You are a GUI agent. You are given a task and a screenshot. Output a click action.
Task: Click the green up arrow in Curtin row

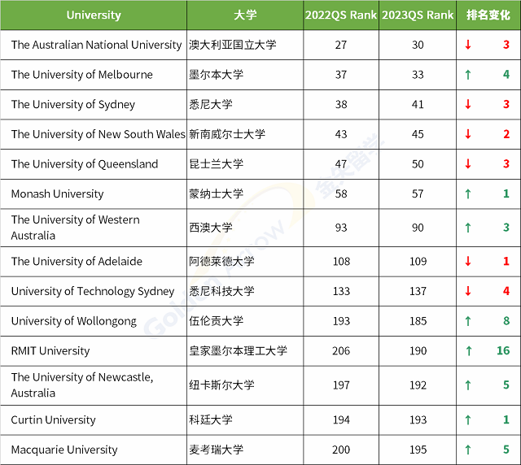[468, 419]
